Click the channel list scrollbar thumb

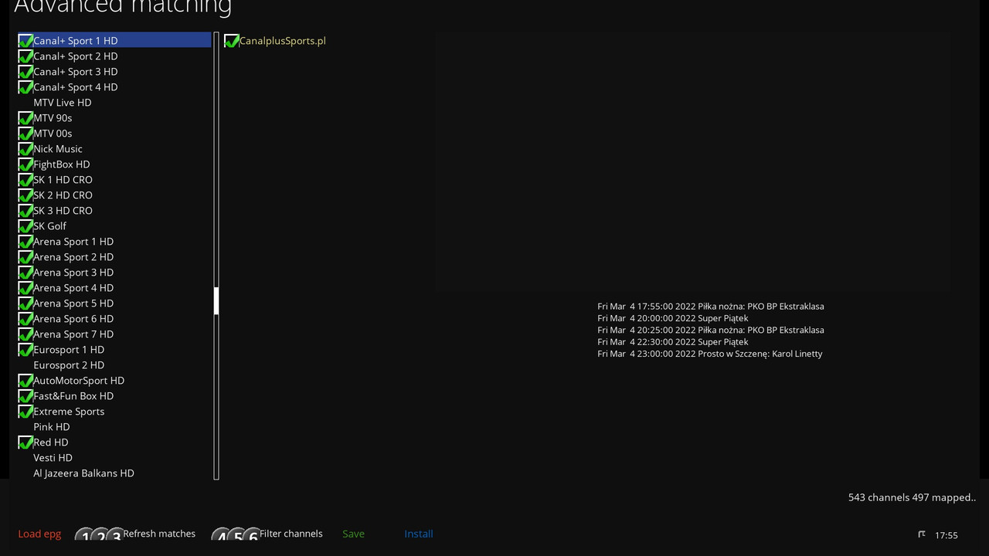click(x=216, y=300)
